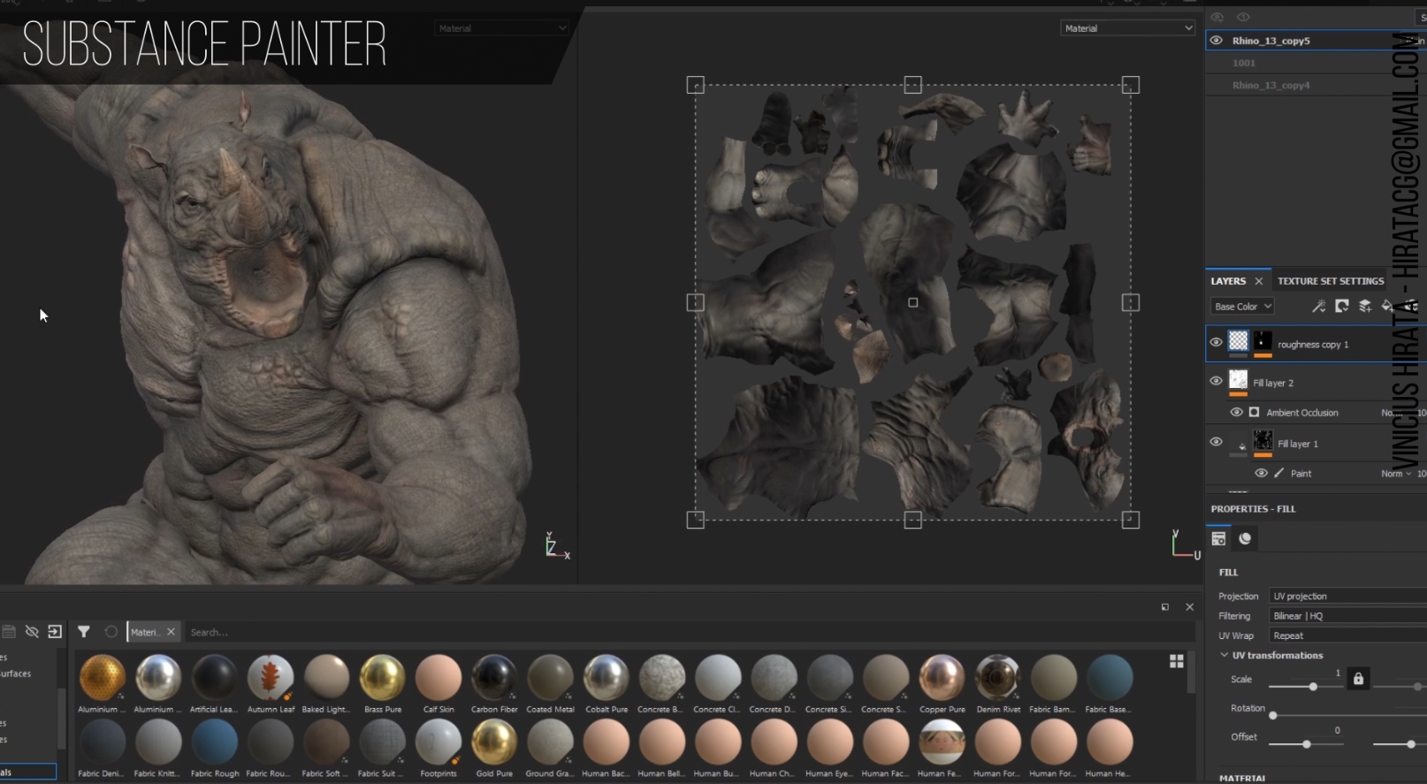Select the Ambient Occlusion row label
Screen dimensions: 1427x784
point(1302,413)
